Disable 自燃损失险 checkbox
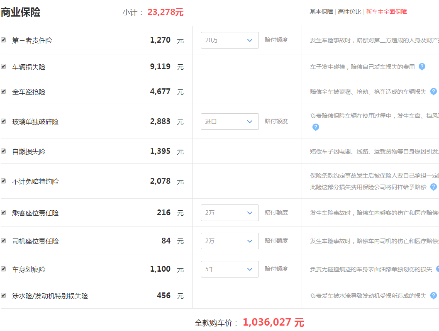Screen dimensions: 439x331 coord(3,151)
